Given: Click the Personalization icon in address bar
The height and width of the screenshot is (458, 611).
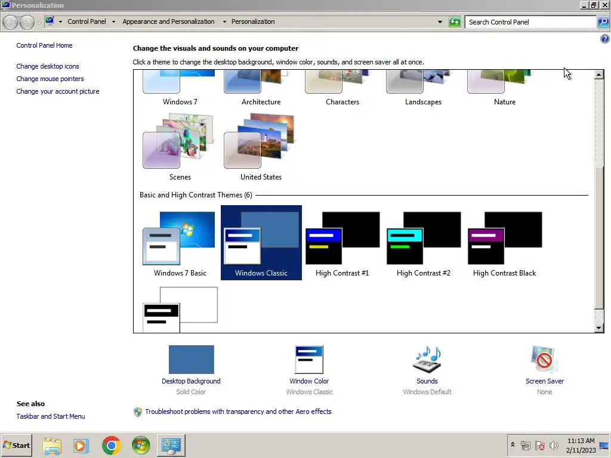Looking at the screenshot, I should pyautogui.click(x=50, y=21).
